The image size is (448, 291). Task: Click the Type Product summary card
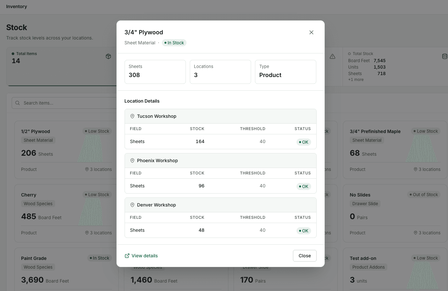tap(285, 72)
